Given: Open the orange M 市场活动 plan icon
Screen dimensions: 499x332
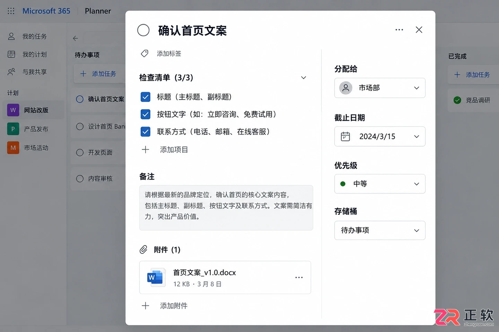Looking at the screenshot, I should (13, 148).
